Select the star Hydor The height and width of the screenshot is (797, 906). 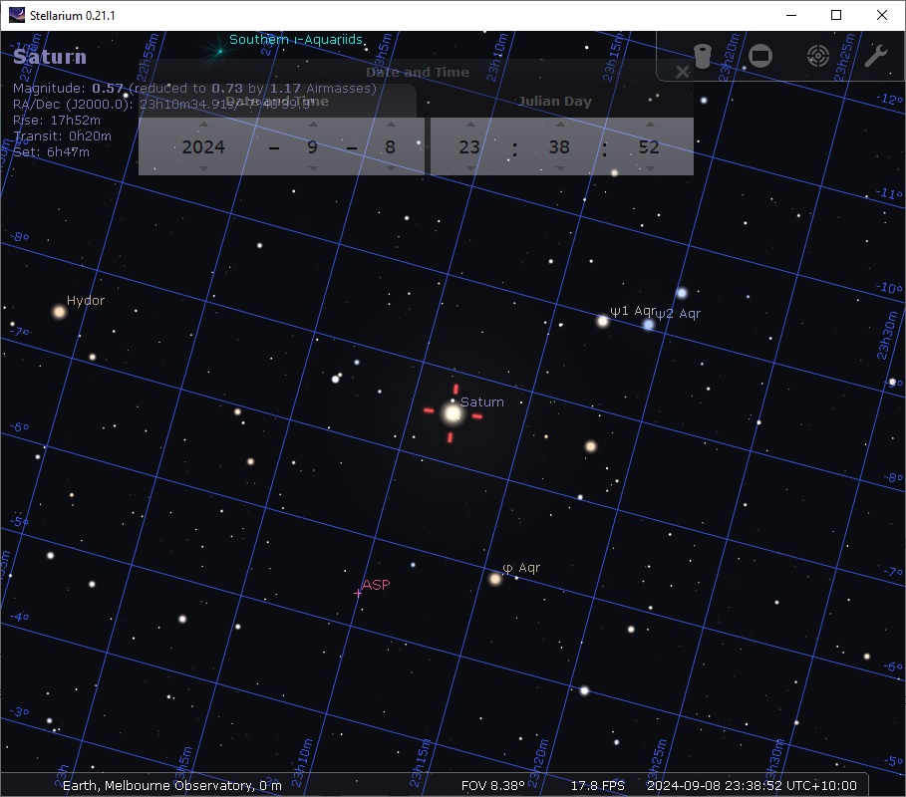(x=60, y=313)
